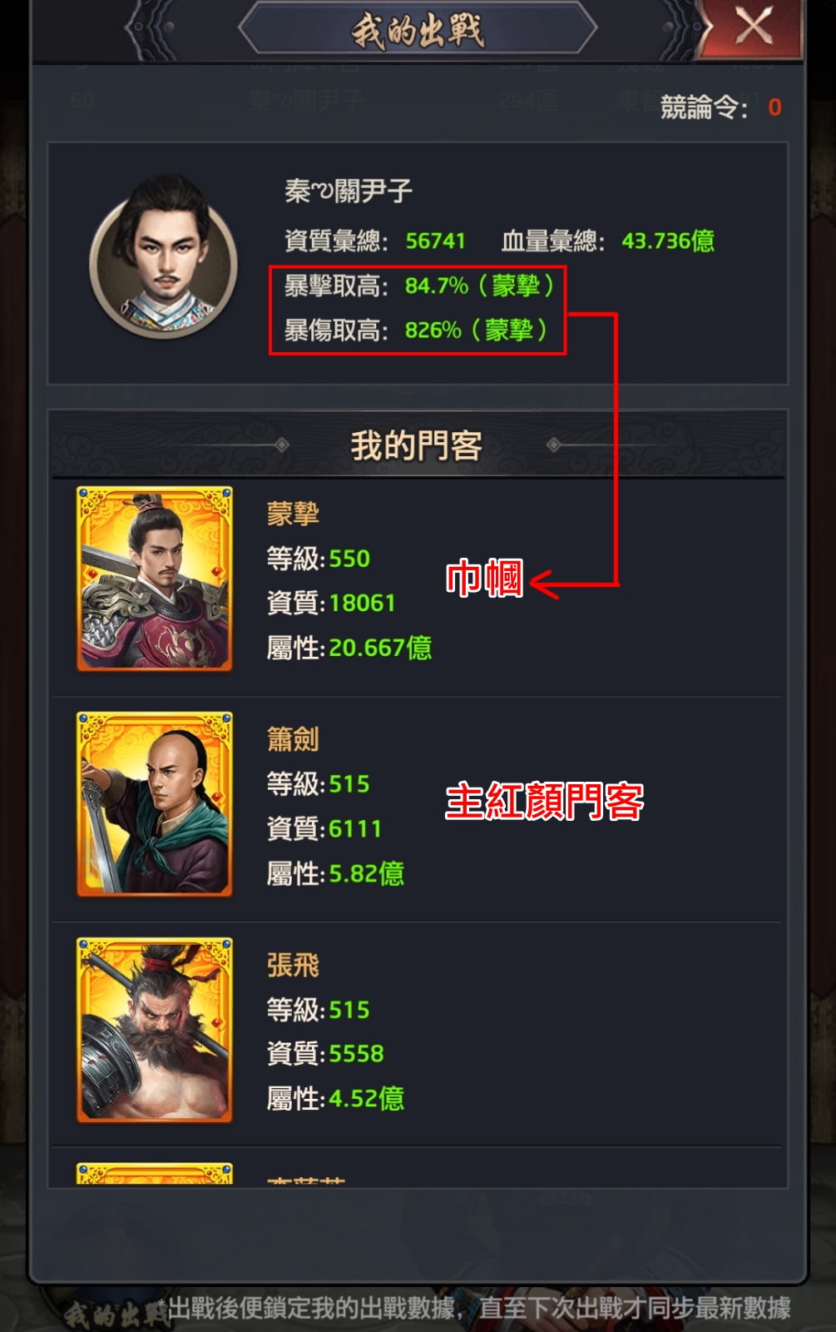Close the 我的出戰 dialog

[x=754, y=27]
